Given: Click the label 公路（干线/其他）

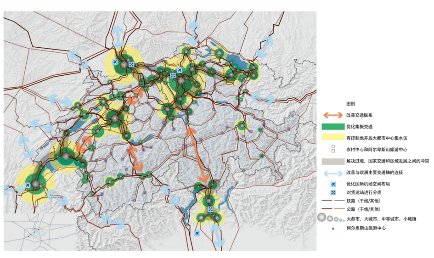Looking at the screenshot, I should 364,209.
